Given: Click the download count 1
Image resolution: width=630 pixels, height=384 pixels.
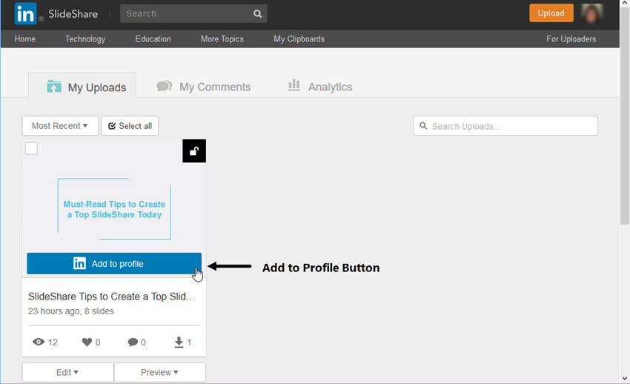Looking at the screenshot, I should pyautogui.click(x=189, y=342).
